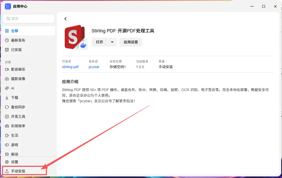This screenshot has height=178, width=282.
Task: Click the Stirling PDF app icon
Action: 76,37
